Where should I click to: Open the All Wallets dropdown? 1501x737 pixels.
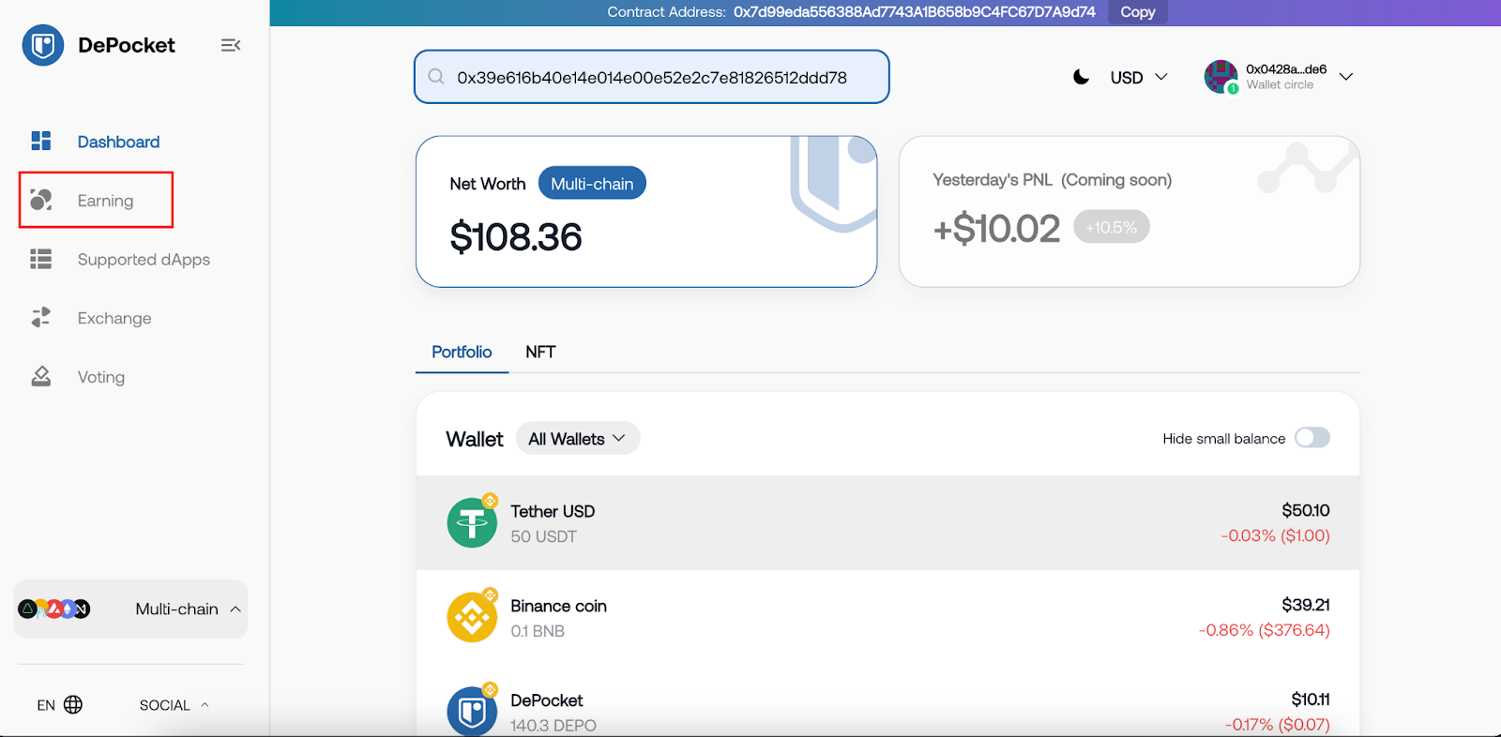(578, 439)
